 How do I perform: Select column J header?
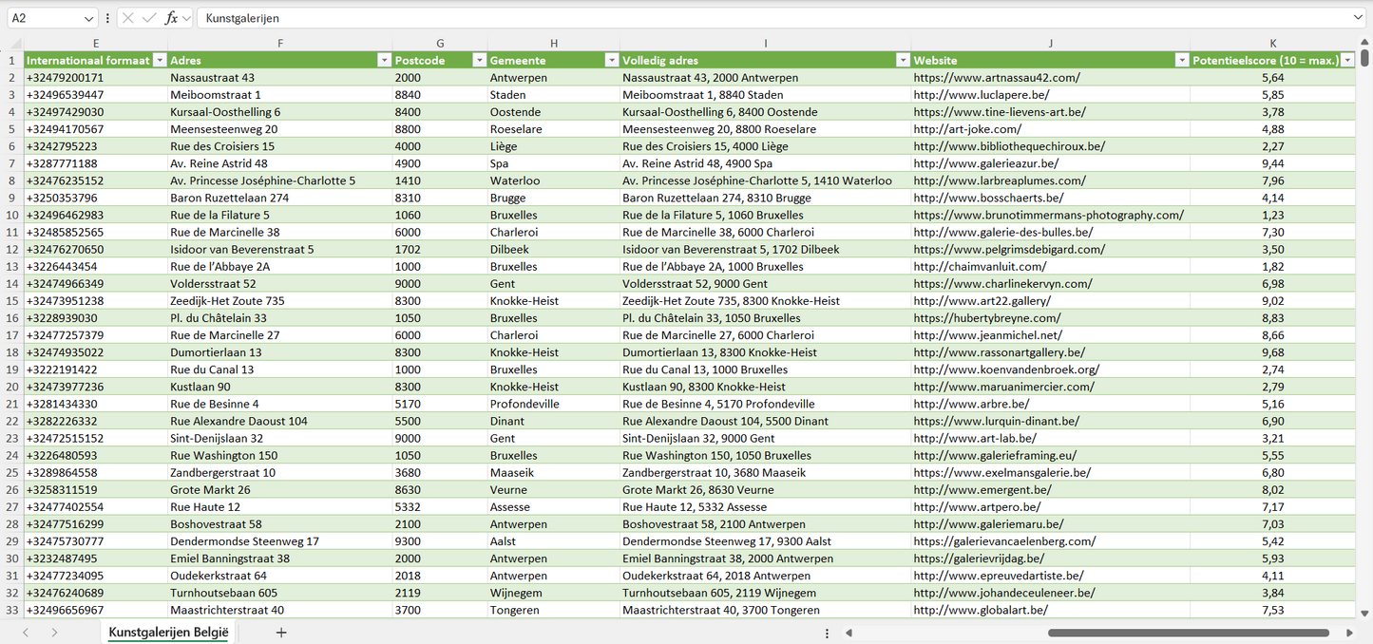(x=1050, y=44)
